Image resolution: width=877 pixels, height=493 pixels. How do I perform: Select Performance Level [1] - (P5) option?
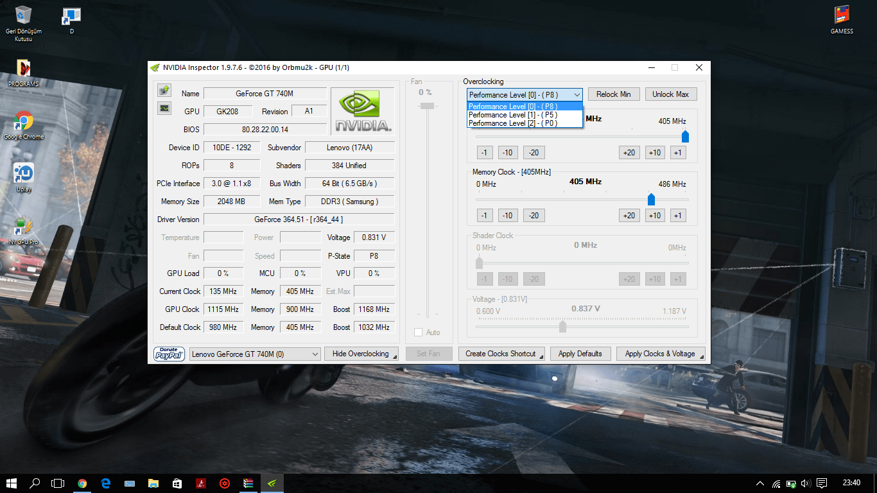point(525,115)
